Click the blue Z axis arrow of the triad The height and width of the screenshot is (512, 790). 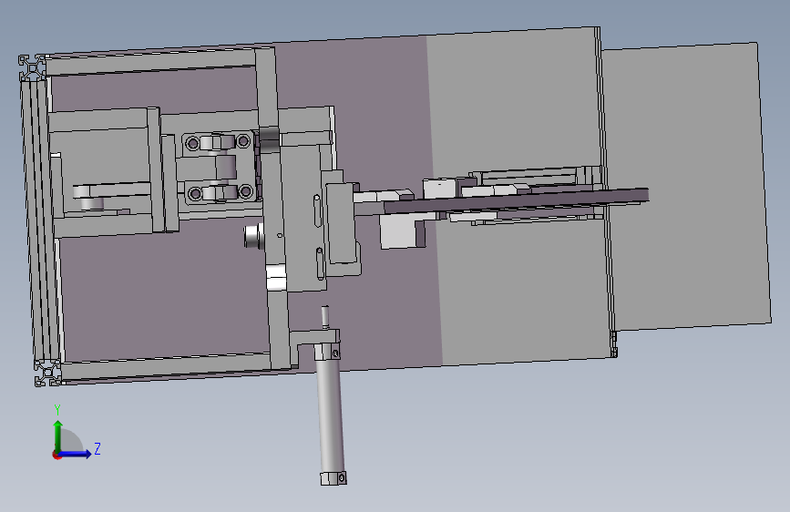[76, 454]
